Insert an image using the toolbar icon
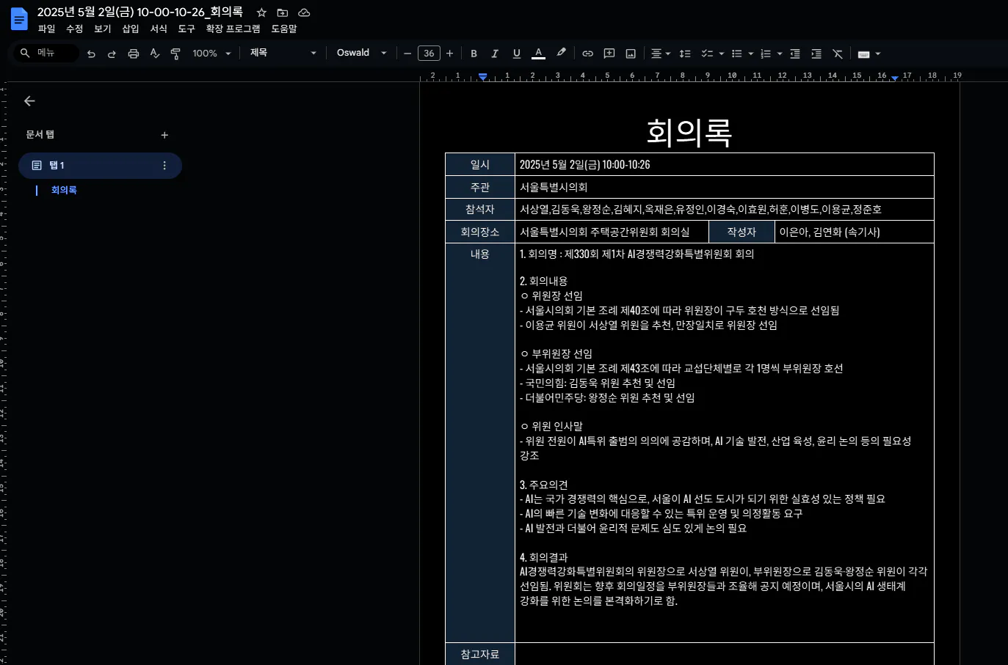The height and width of the screenshot is (665, 1008). [x=630, y=53]
